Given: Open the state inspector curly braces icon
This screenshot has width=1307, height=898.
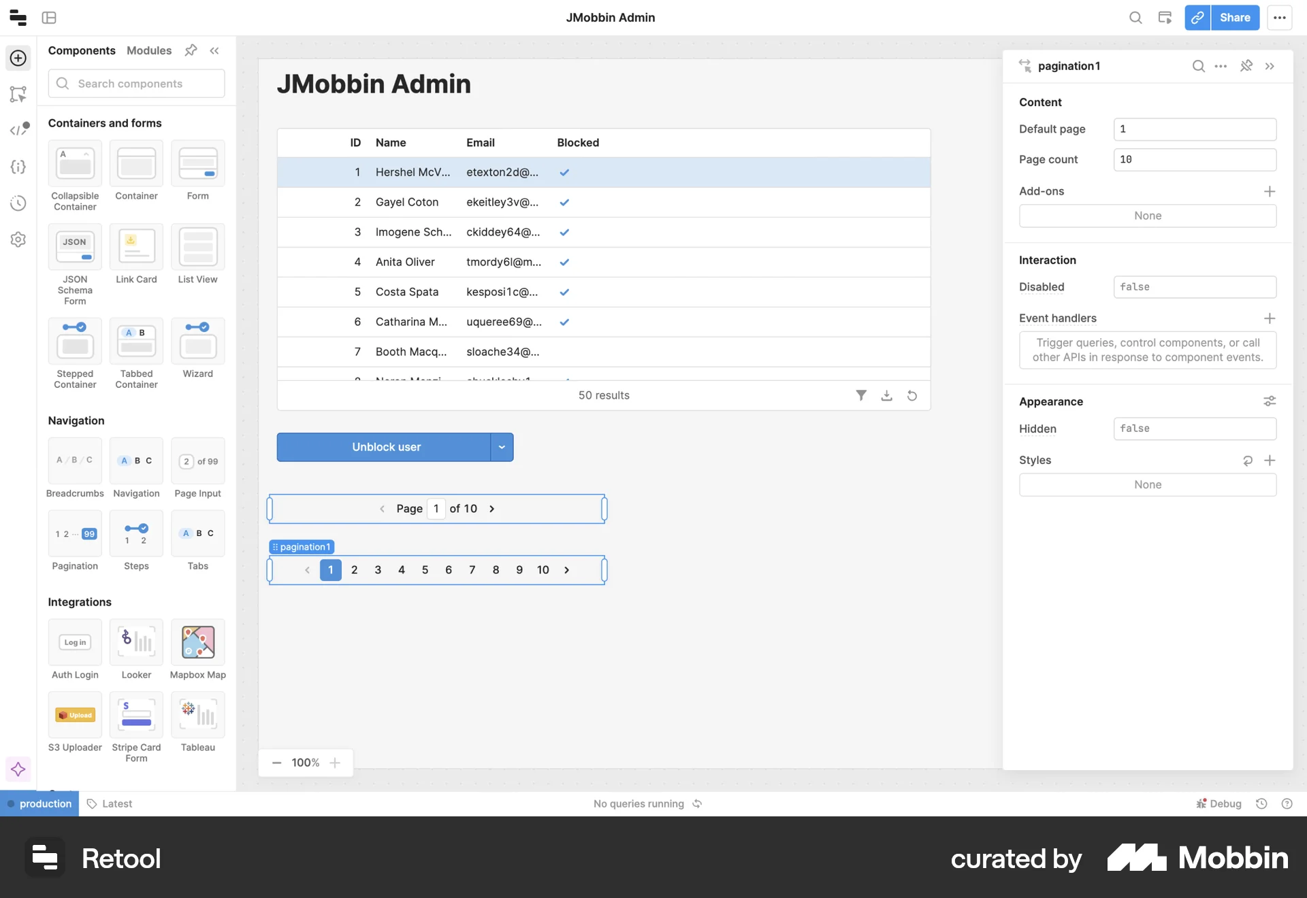Looking at the screenshot, I should click(x=18, y=167).
